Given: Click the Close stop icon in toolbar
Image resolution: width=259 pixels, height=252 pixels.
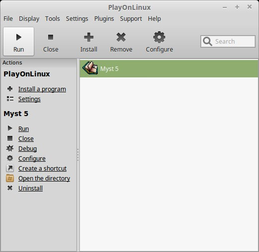Looking at the screenshot, I should [51, 37].
